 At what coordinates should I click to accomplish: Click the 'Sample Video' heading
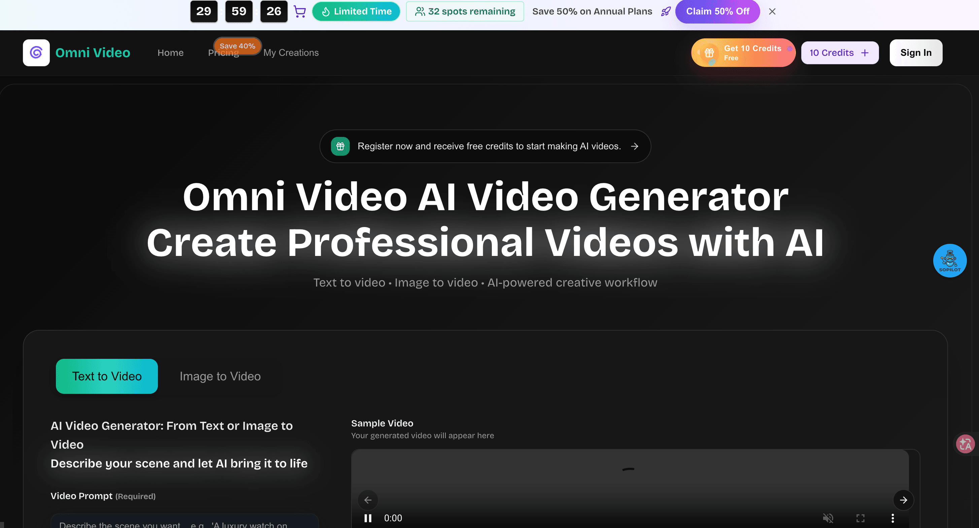[x=382, y=423]
